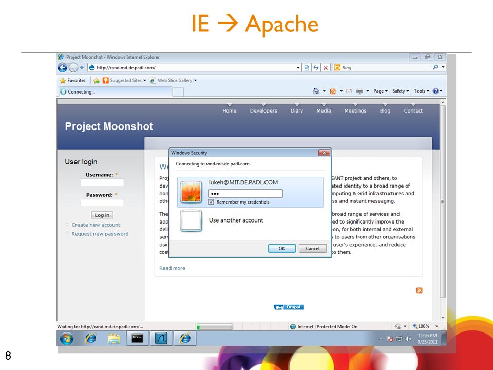This screenshot has height=370, width=493.
Task: Expand the zoom level dropdown arrow
Action: [x=437, y=326]
